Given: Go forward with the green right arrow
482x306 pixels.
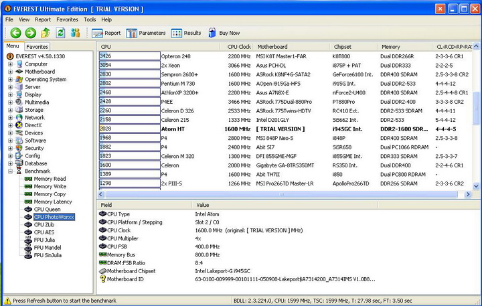Looking at the screenshot, I should 30,33.
